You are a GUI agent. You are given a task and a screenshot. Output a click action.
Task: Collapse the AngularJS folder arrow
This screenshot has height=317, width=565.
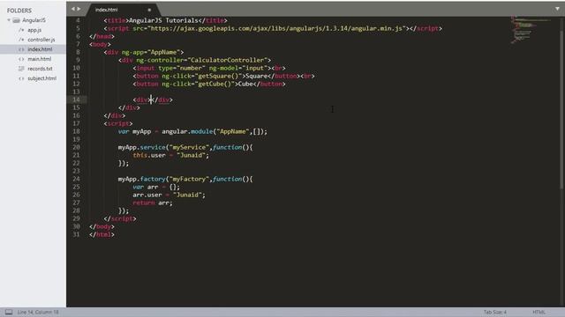click(9, 20)
